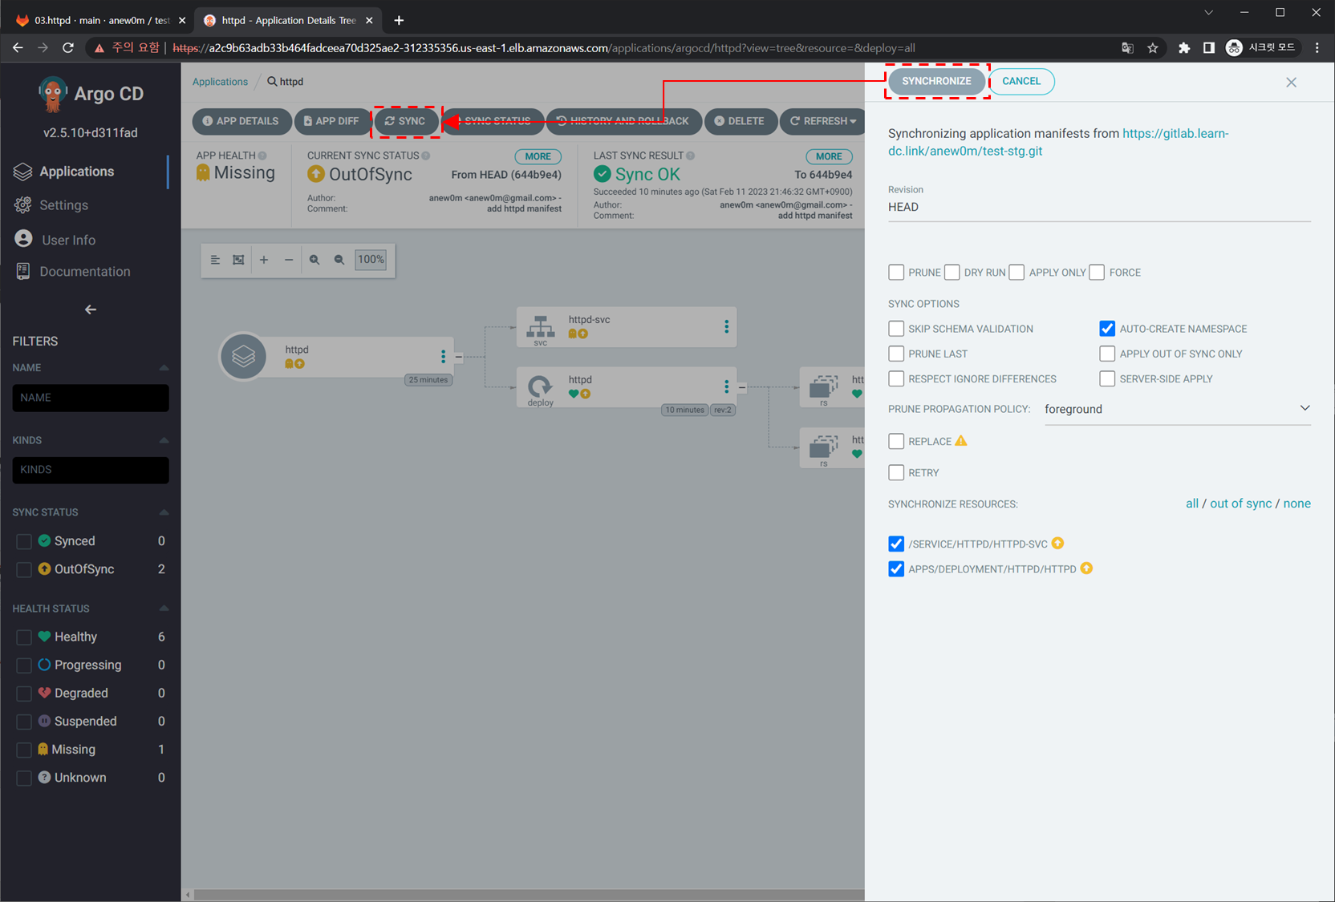This screenshot has width=1335, height=902.
Task: Select the 'out of sync' resources link
Action: pos(1240,504)
